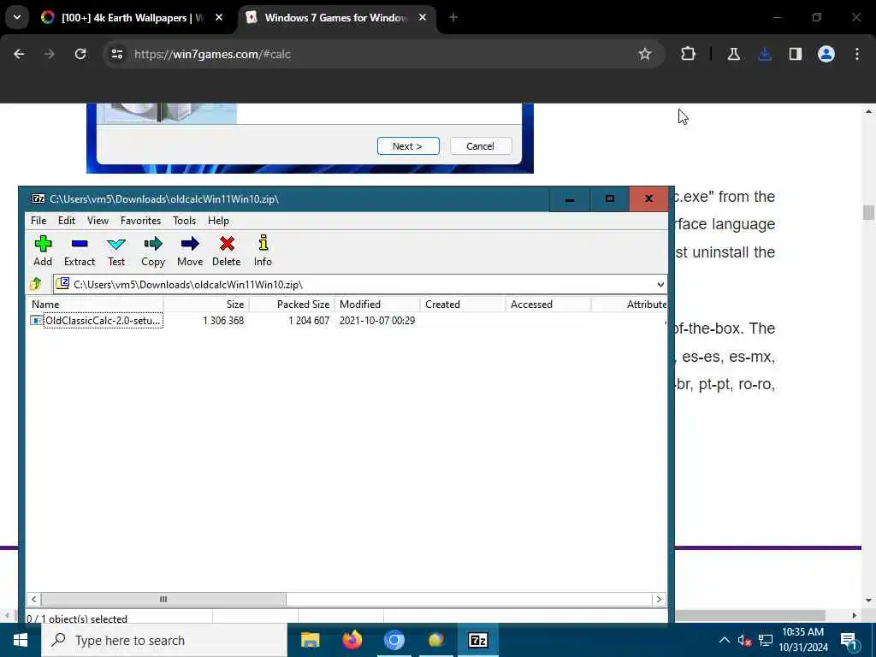
Task: Expand the 7-Zip address path dropdown
Action: 660,285
